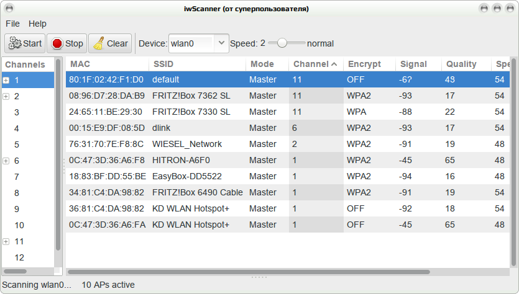The image size is (519, 294).
Task: Expand channel 1 in Channels tree
Action: coord(6,80)
